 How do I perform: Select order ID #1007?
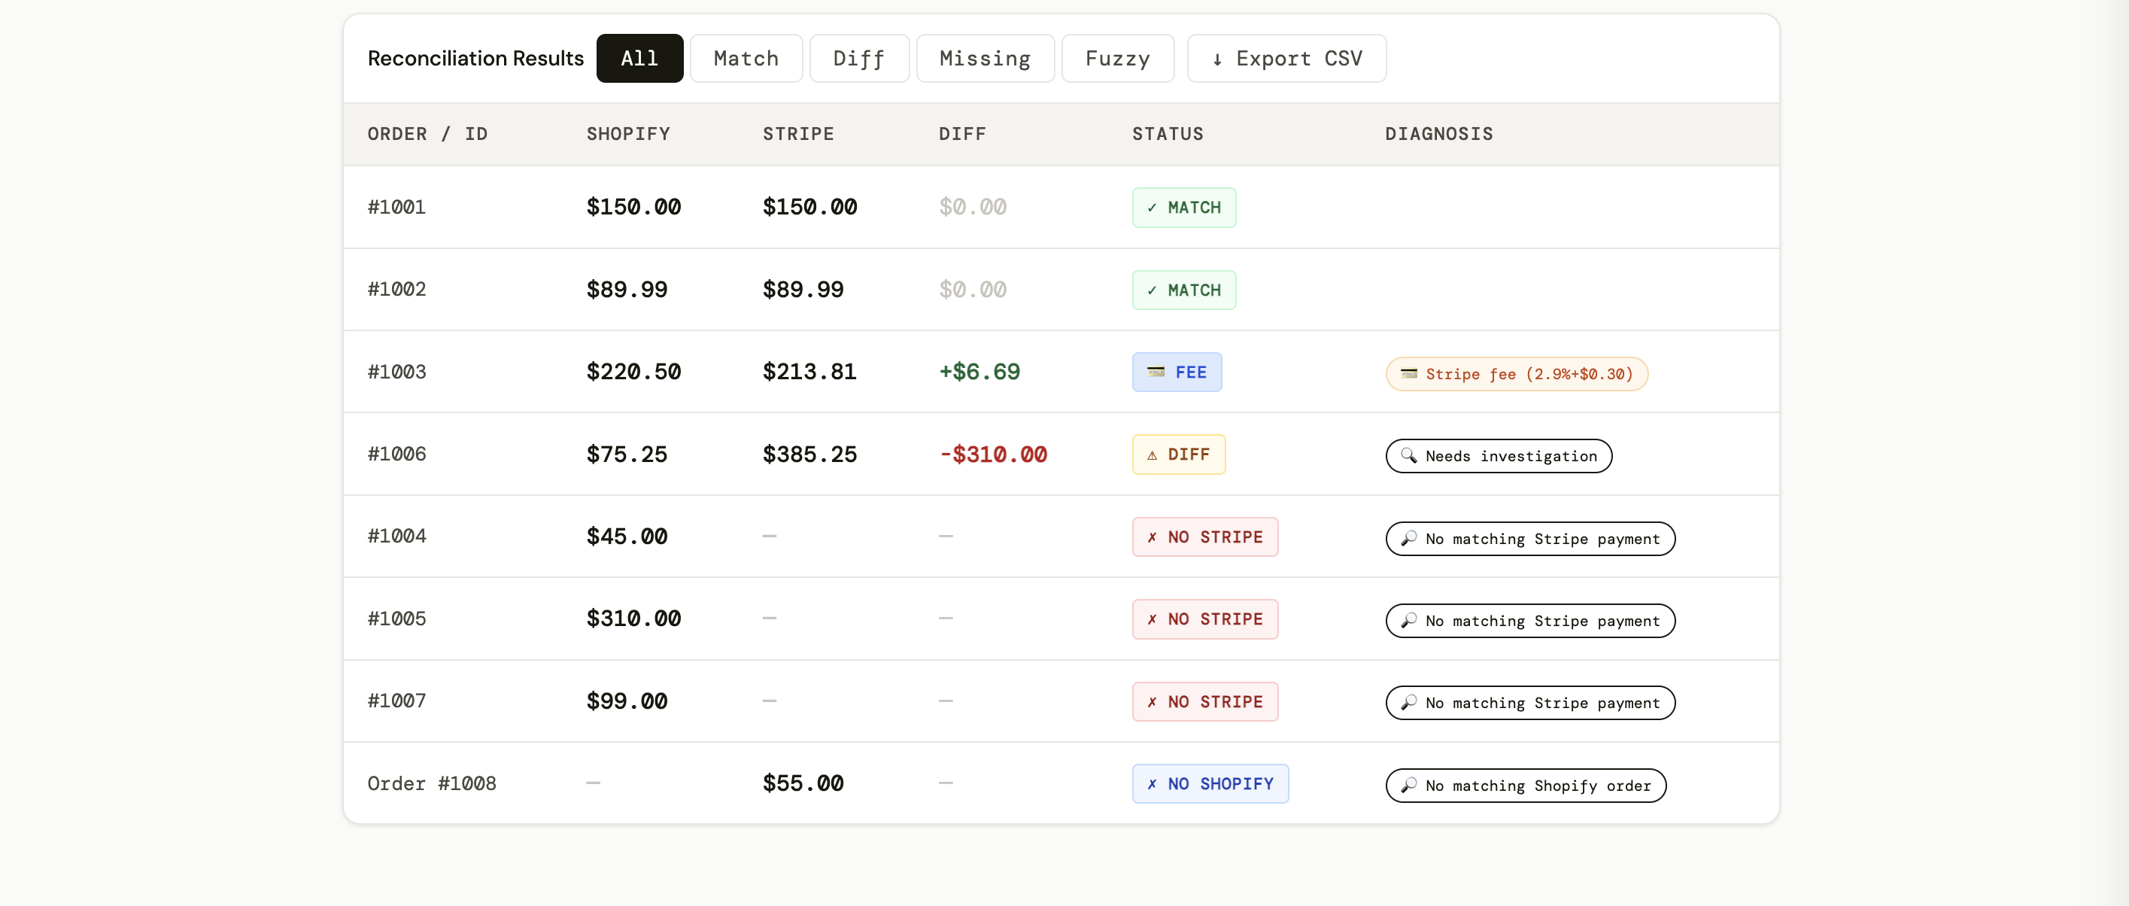[396, 700]
